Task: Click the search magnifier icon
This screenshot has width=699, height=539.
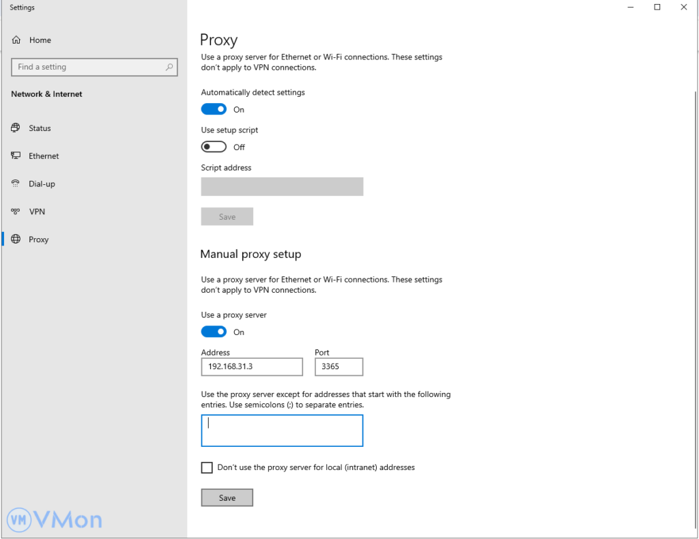Action: pyautogui.click(x=169, y=67)
